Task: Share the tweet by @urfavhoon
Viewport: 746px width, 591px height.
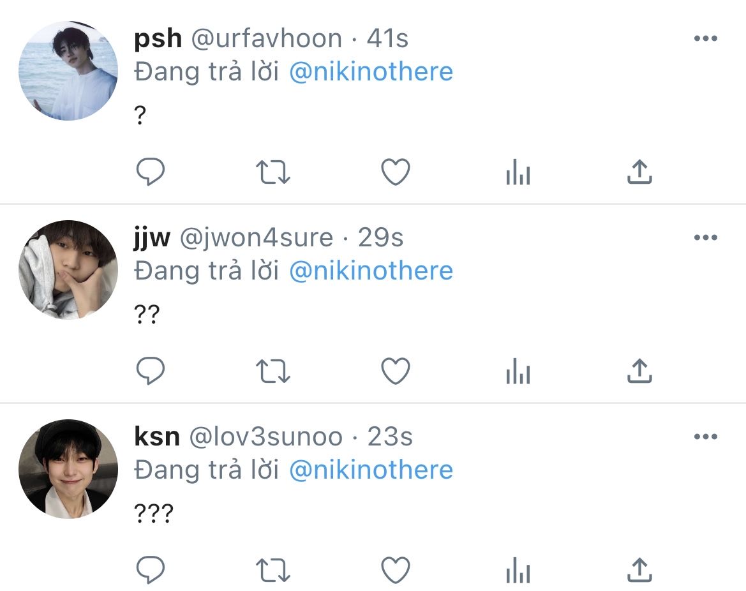Action: (639, 171)
